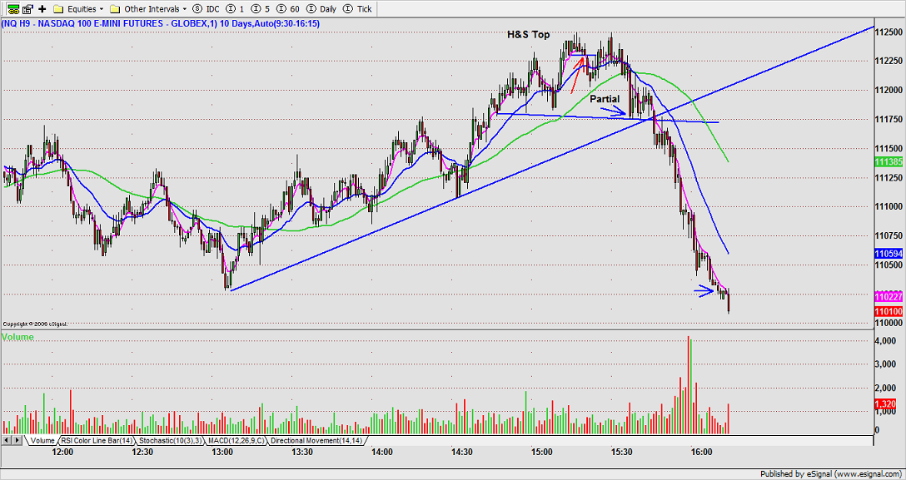Open the Equities folder dropdown
This screenshot has height=480, width=906.
click(x=78, y=8)
